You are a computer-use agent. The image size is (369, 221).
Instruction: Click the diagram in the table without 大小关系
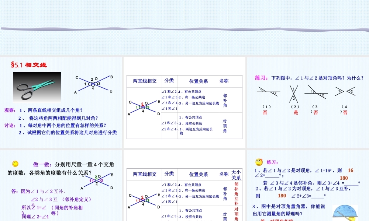(x=144, y=107)
